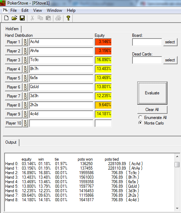Click the empty Player 10 hand field
This screenshot has width=181, height=213.
click(x=61, y=123)
